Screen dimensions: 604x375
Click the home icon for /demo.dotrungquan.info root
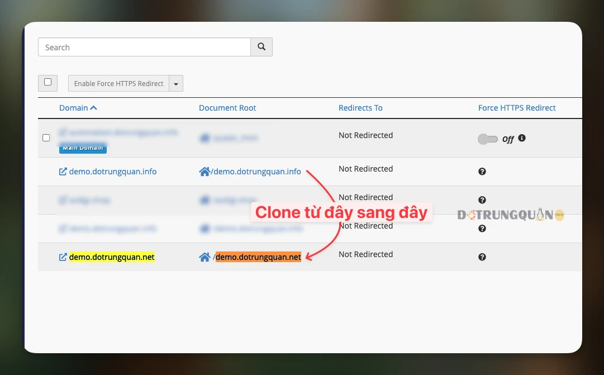(x=204, y=172)
